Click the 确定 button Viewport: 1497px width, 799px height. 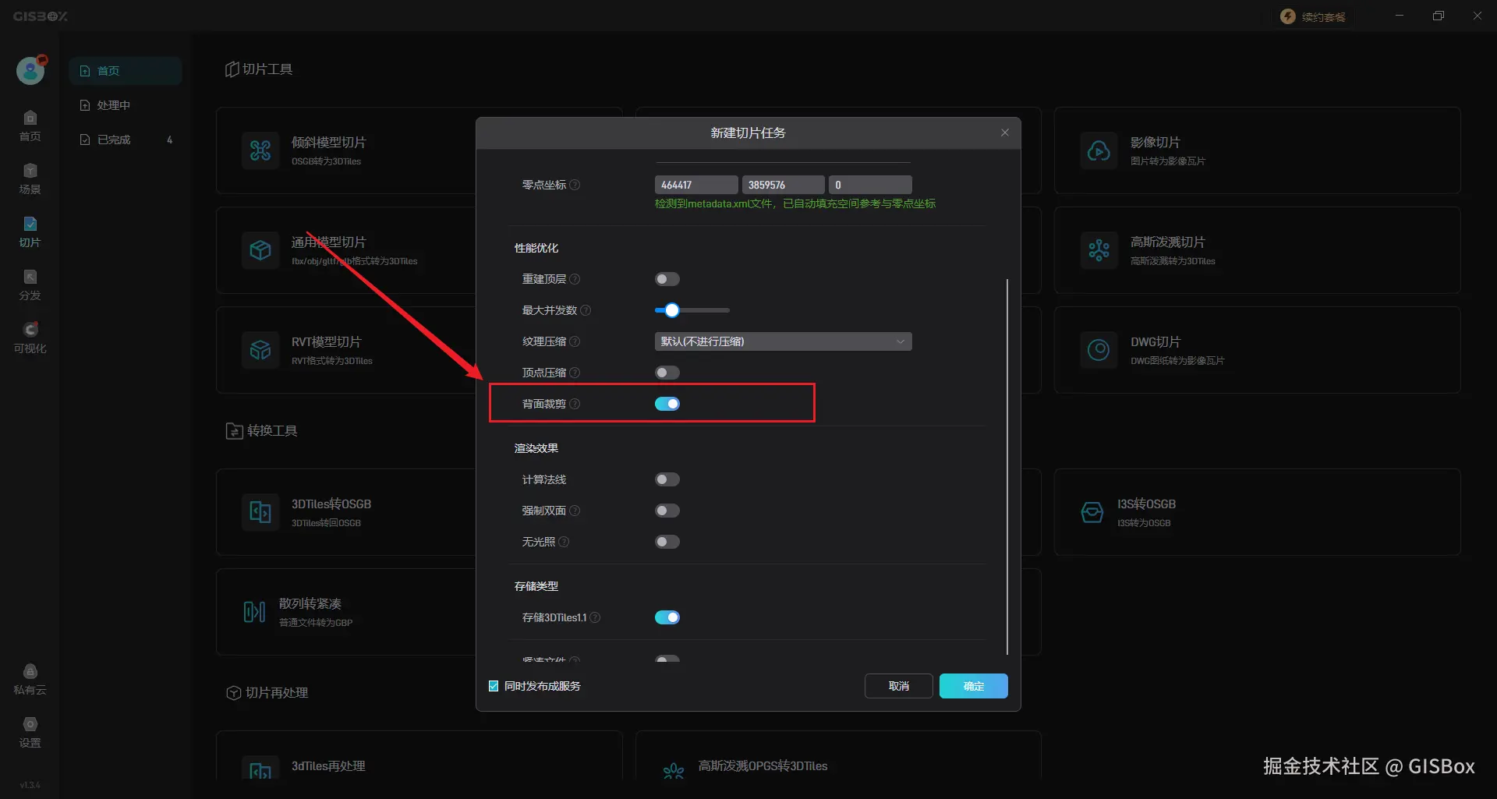tap(974, 686)
